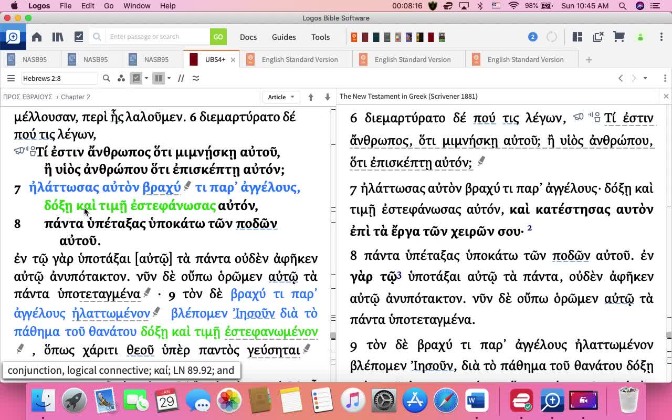This screenshot has width=672, height=420.
Task: Open the Logos home page icon
Action: click(37, 37)
